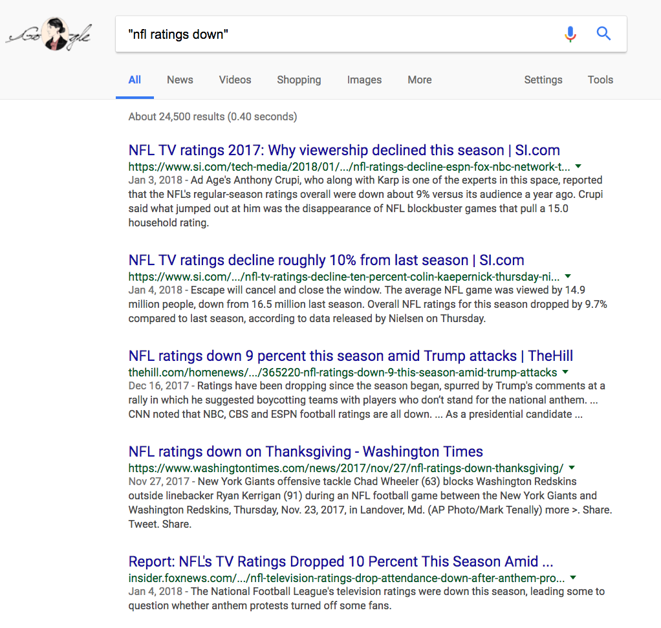661x628 pixels.
Task: Click the thehill.com/homenews green URL
Action: [343, 373]
